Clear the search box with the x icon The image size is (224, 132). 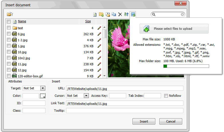(182, 14)
